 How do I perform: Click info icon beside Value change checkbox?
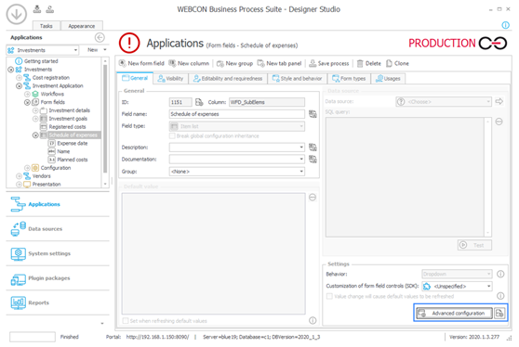500,296
